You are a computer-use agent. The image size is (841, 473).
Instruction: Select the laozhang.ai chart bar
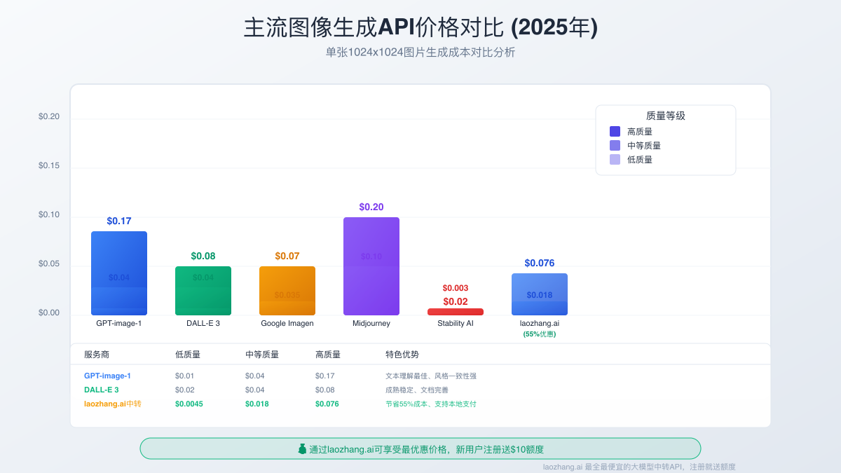click(540, 294)
